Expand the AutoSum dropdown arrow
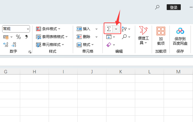 tap(117, 29)
